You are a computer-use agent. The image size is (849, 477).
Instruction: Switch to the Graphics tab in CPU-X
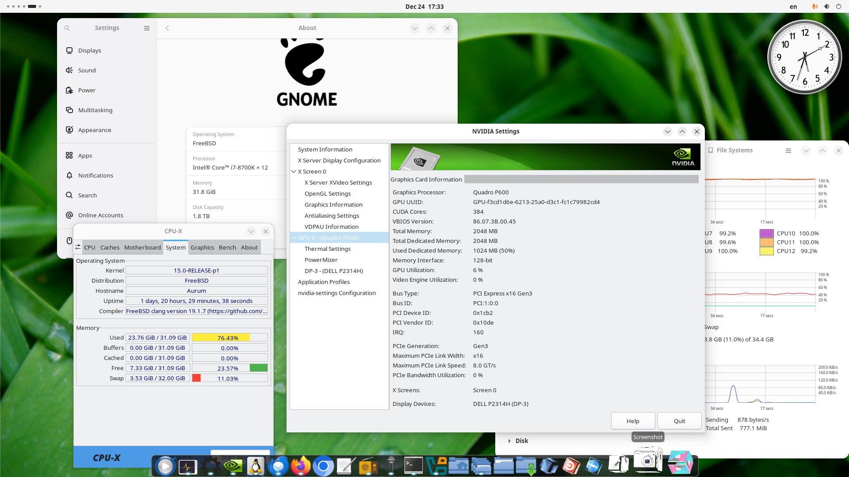[x=202, y=247]
